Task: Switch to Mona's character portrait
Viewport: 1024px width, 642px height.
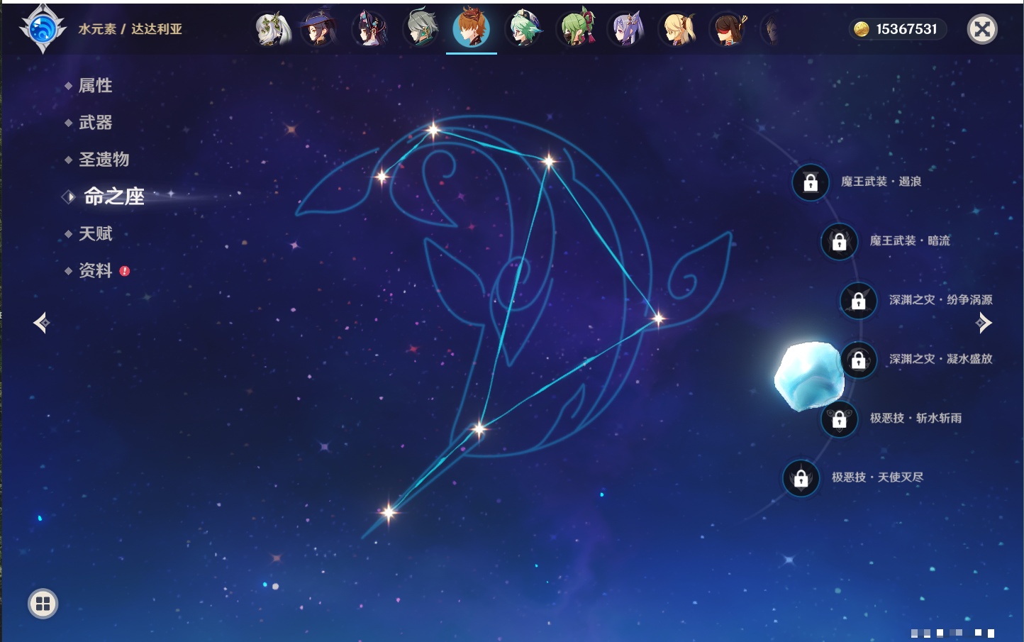Action: [318, 29]
